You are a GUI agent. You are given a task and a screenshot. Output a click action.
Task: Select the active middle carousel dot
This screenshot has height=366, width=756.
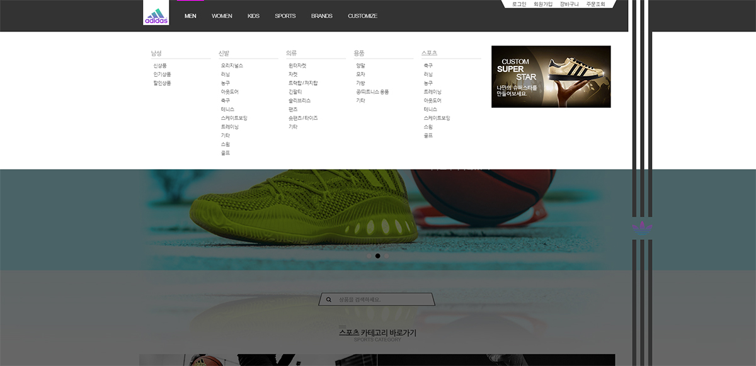(377, 256)
